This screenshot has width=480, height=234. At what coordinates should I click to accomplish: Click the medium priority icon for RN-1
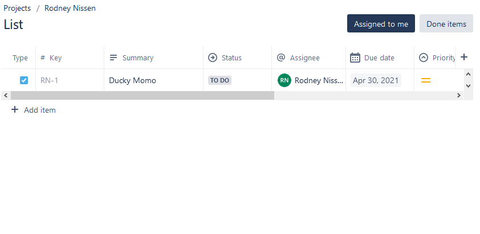tap(425, 80)
